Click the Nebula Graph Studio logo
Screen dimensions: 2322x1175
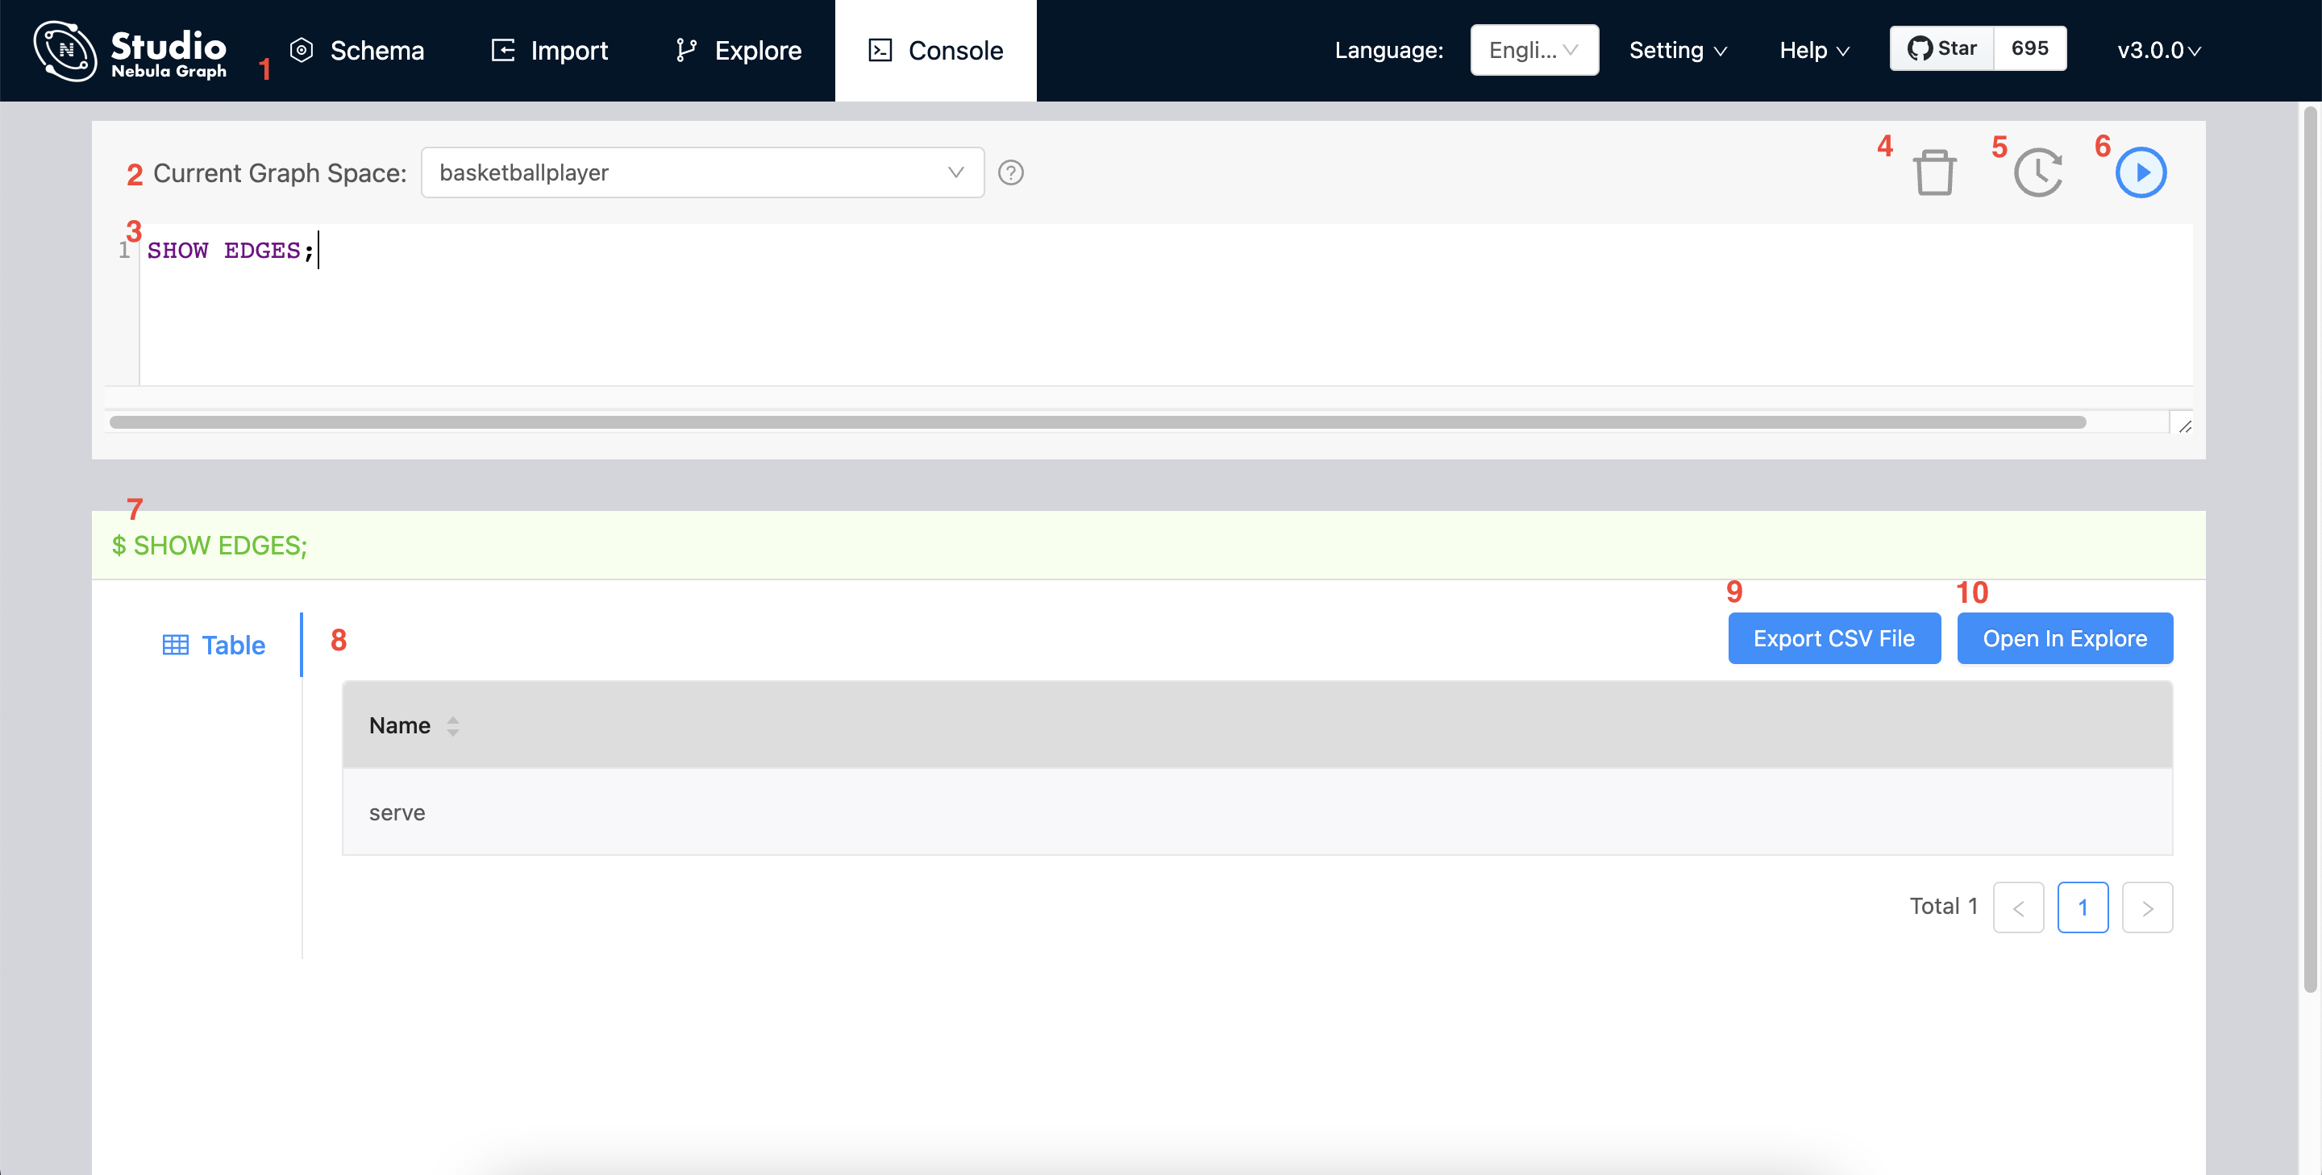coord(130,51)
